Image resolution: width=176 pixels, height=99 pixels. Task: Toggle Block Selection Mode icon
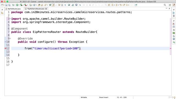[x=62, y=5]
